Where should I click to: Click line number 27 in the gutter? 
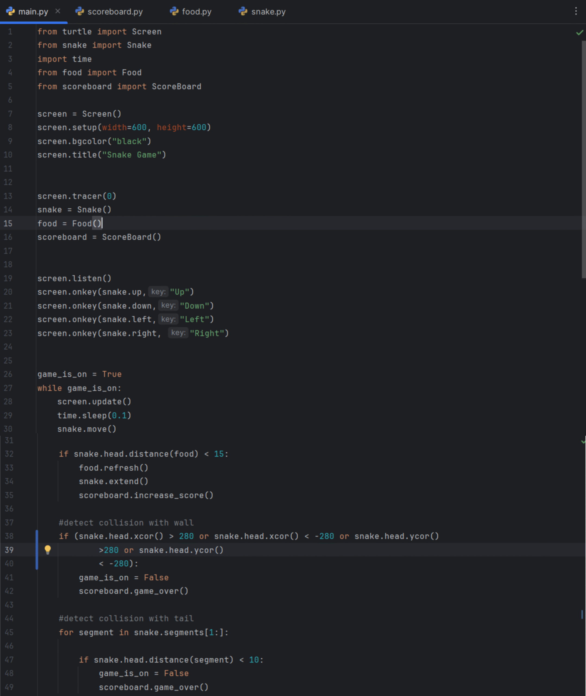pyautogui.click(x=8, y=388)
